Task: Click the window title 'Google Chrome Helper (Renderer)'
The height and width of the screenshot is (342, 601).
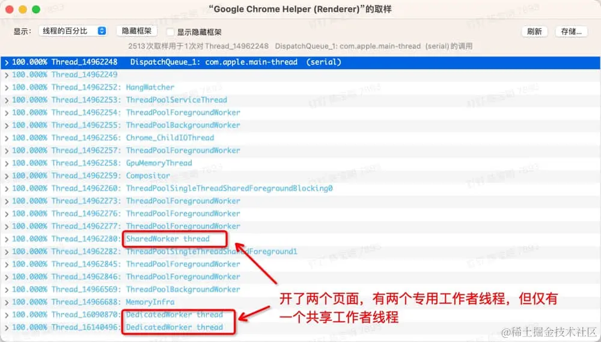Action: [286, 9]
